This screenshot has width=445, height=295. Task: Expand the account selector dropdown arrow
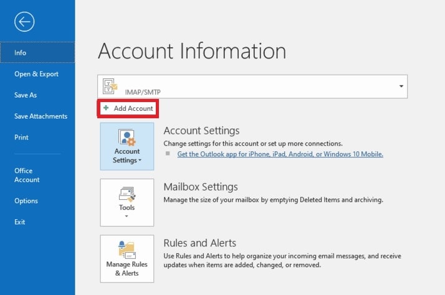[401, 86]
